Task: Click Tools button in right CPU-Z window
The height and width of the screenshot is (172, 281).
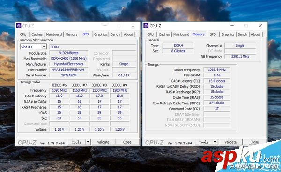Action: tap(204, 142)
